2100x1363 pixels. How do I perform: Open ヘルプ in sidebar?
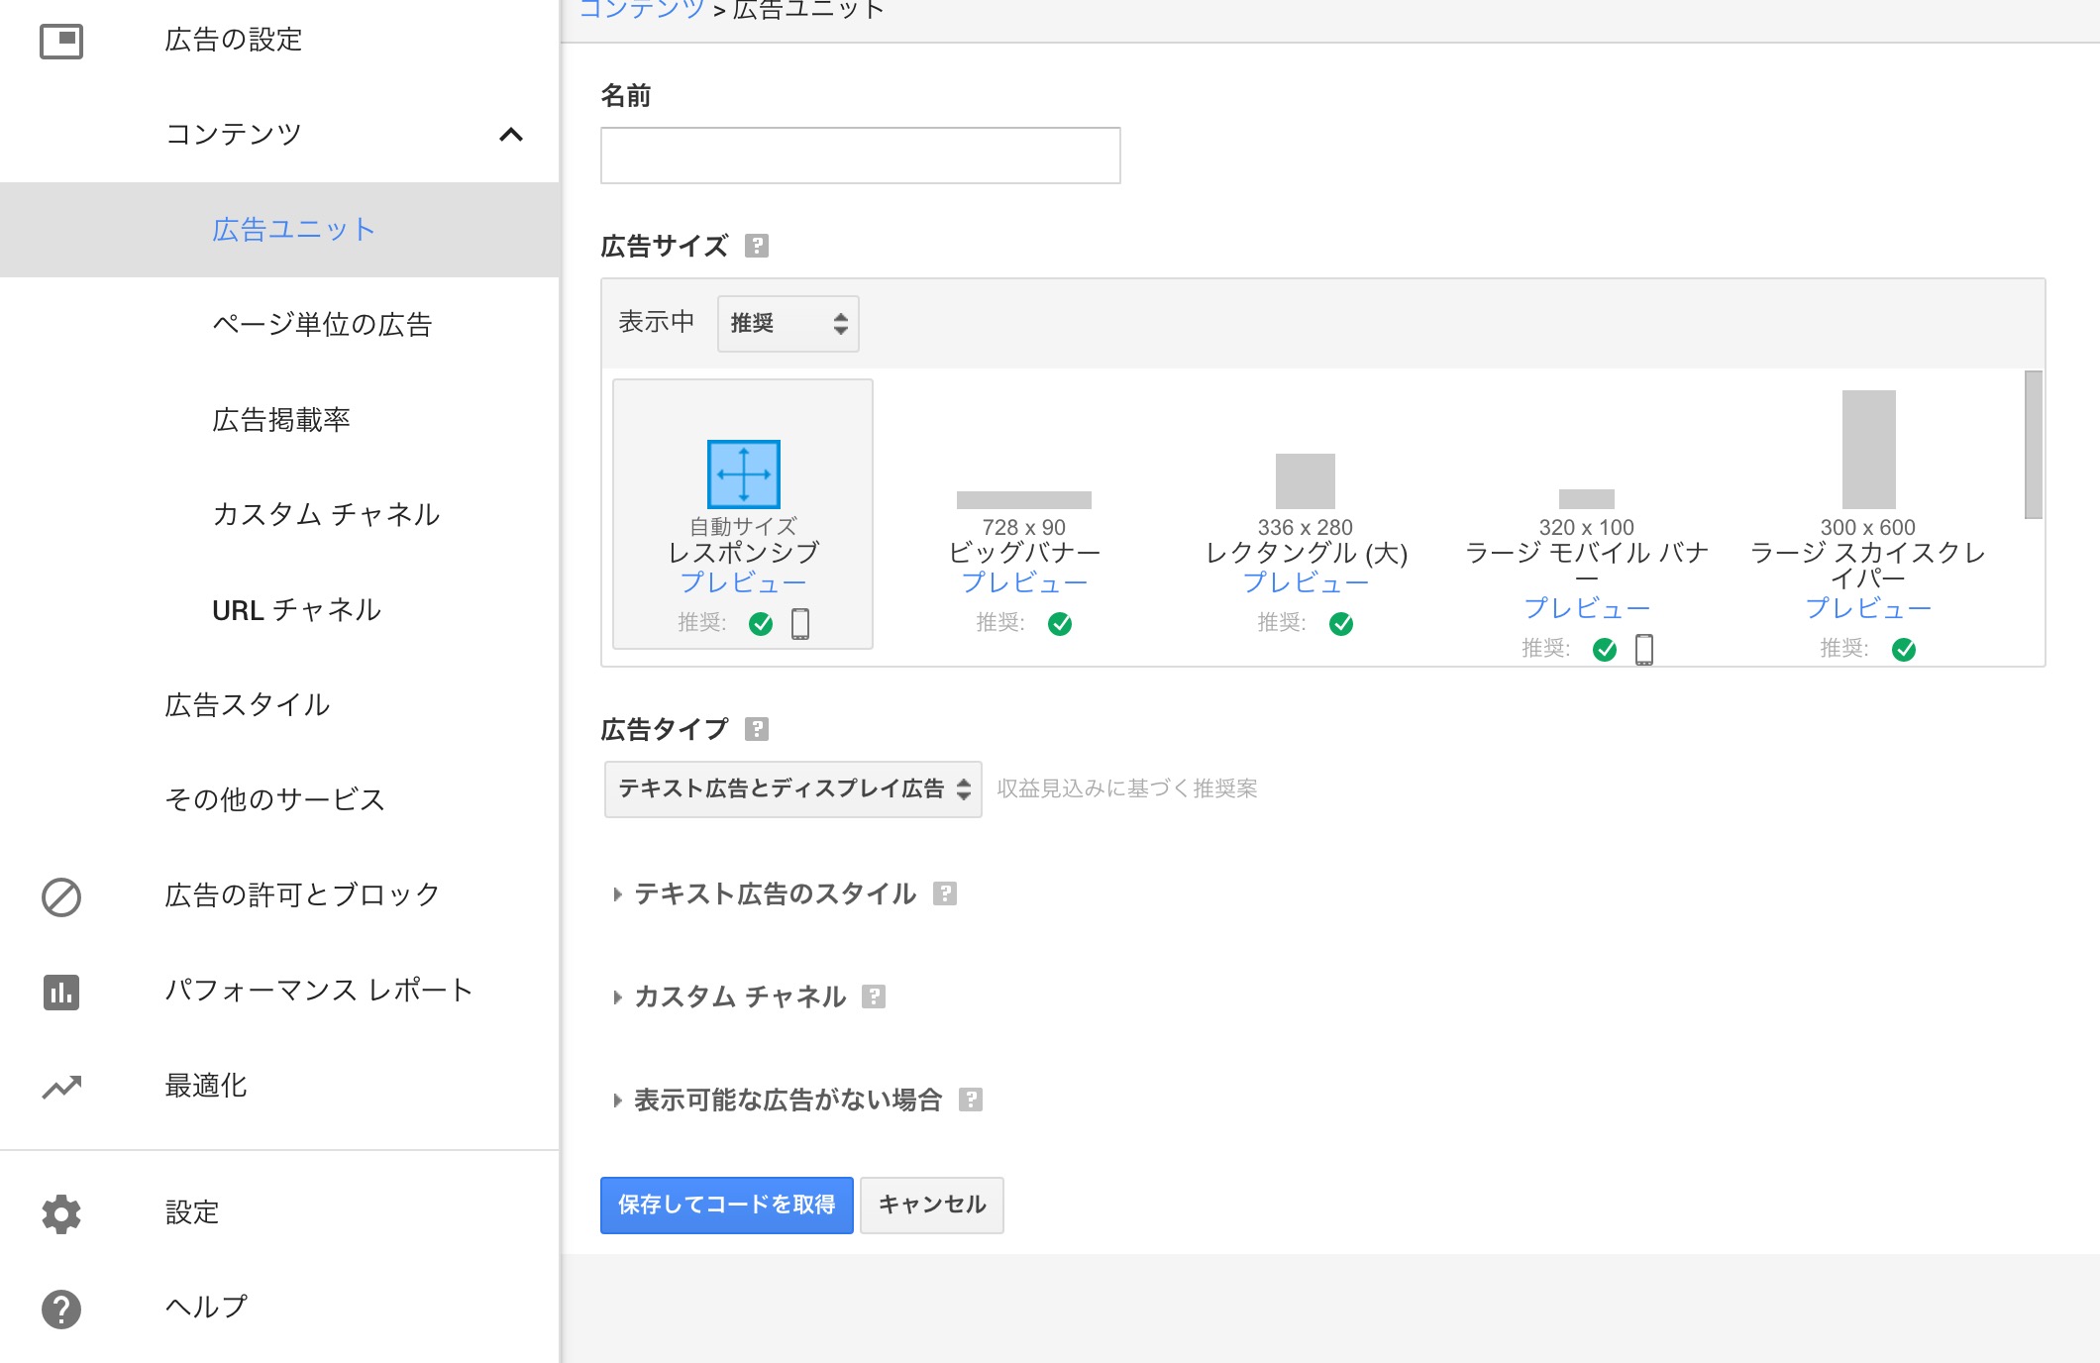point(205,1307)
